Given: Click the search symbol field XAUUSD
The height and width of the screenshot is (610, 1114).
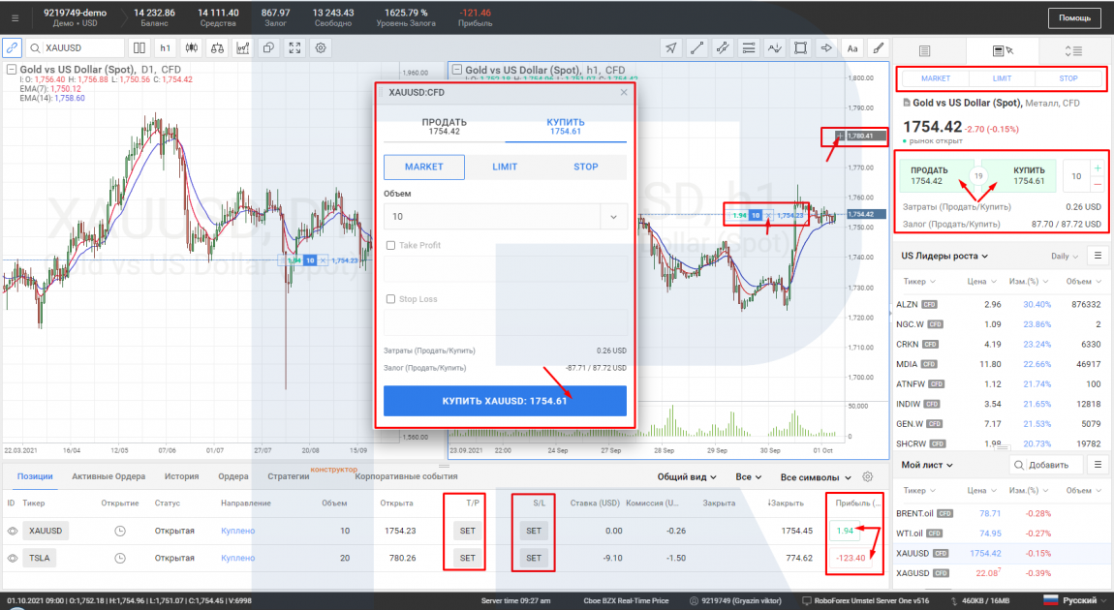Looking at the screenshot, I should pos(75,47).
